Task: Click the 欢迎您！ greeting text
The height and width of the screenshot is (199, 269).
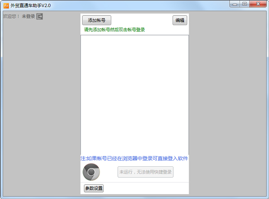Action: (11, 17)
